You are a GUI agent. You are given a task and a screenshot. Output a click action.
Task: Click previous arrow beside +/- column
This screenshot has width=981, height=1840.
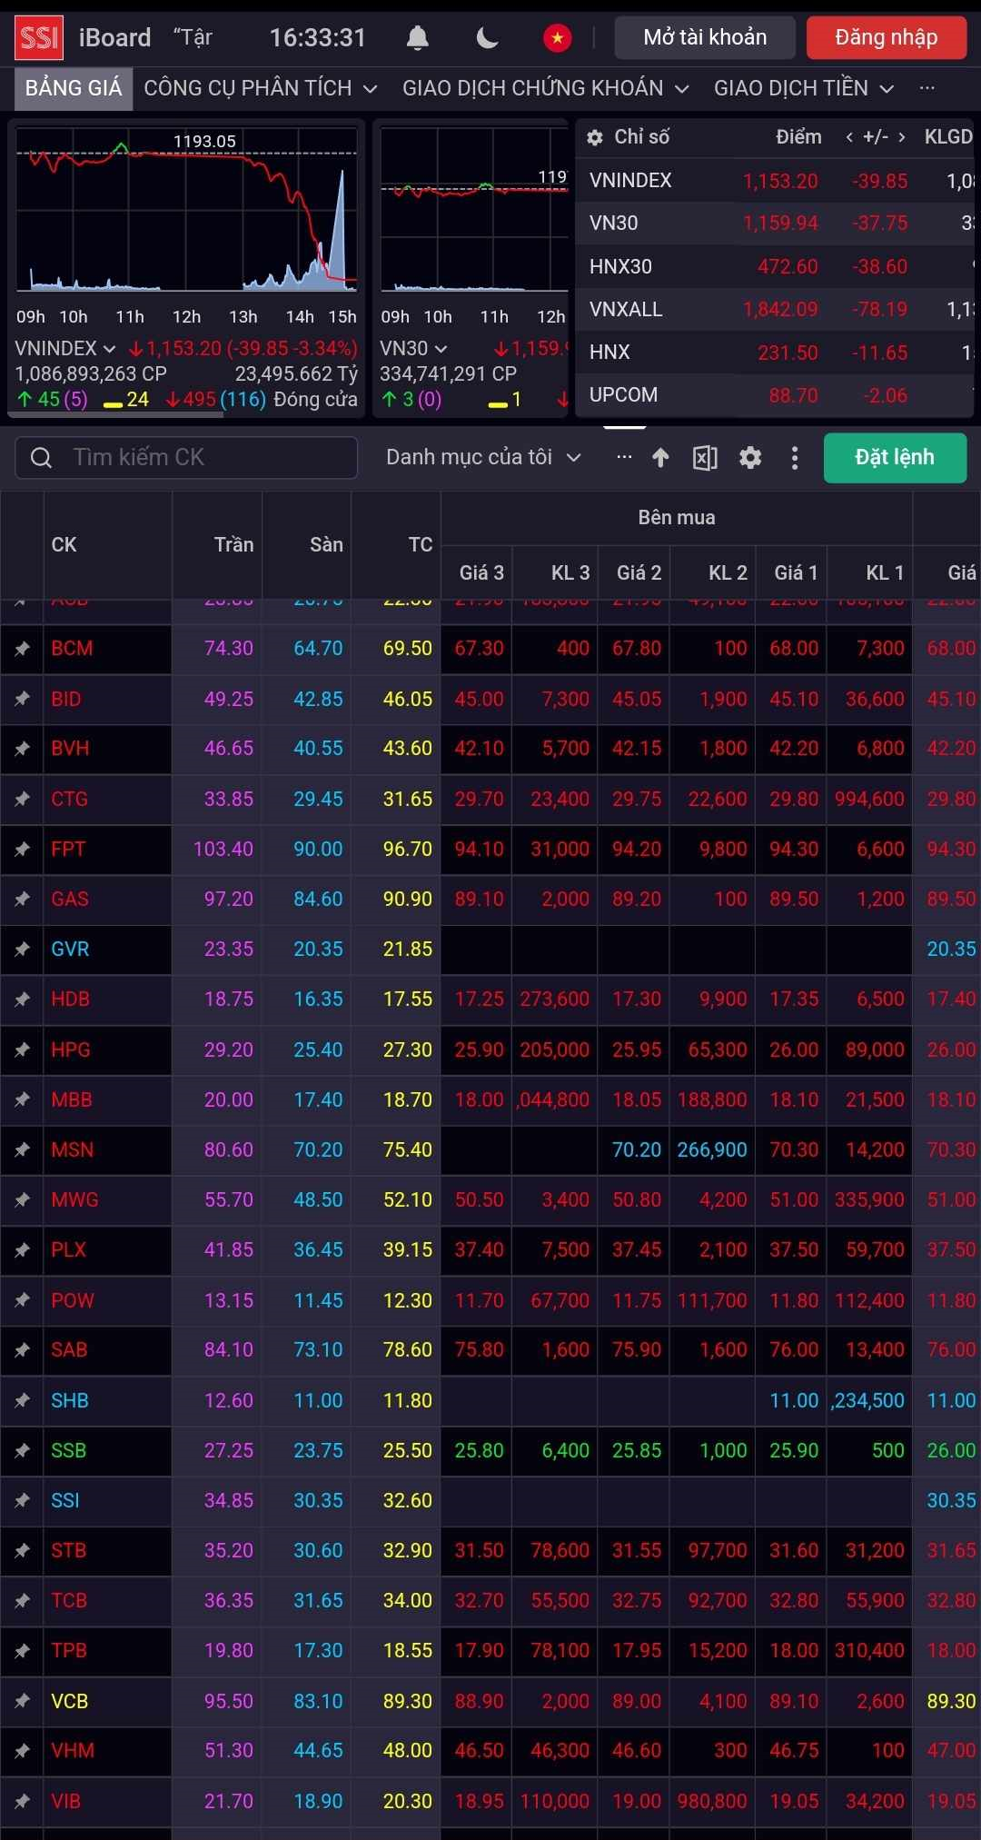pos(849,137)
